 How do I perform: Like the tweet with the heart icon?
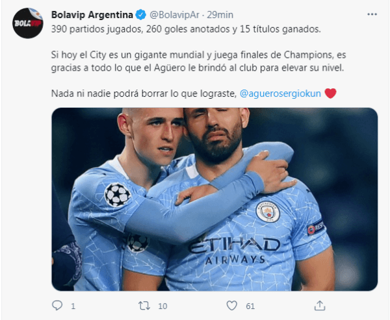(x=232, y=306)
